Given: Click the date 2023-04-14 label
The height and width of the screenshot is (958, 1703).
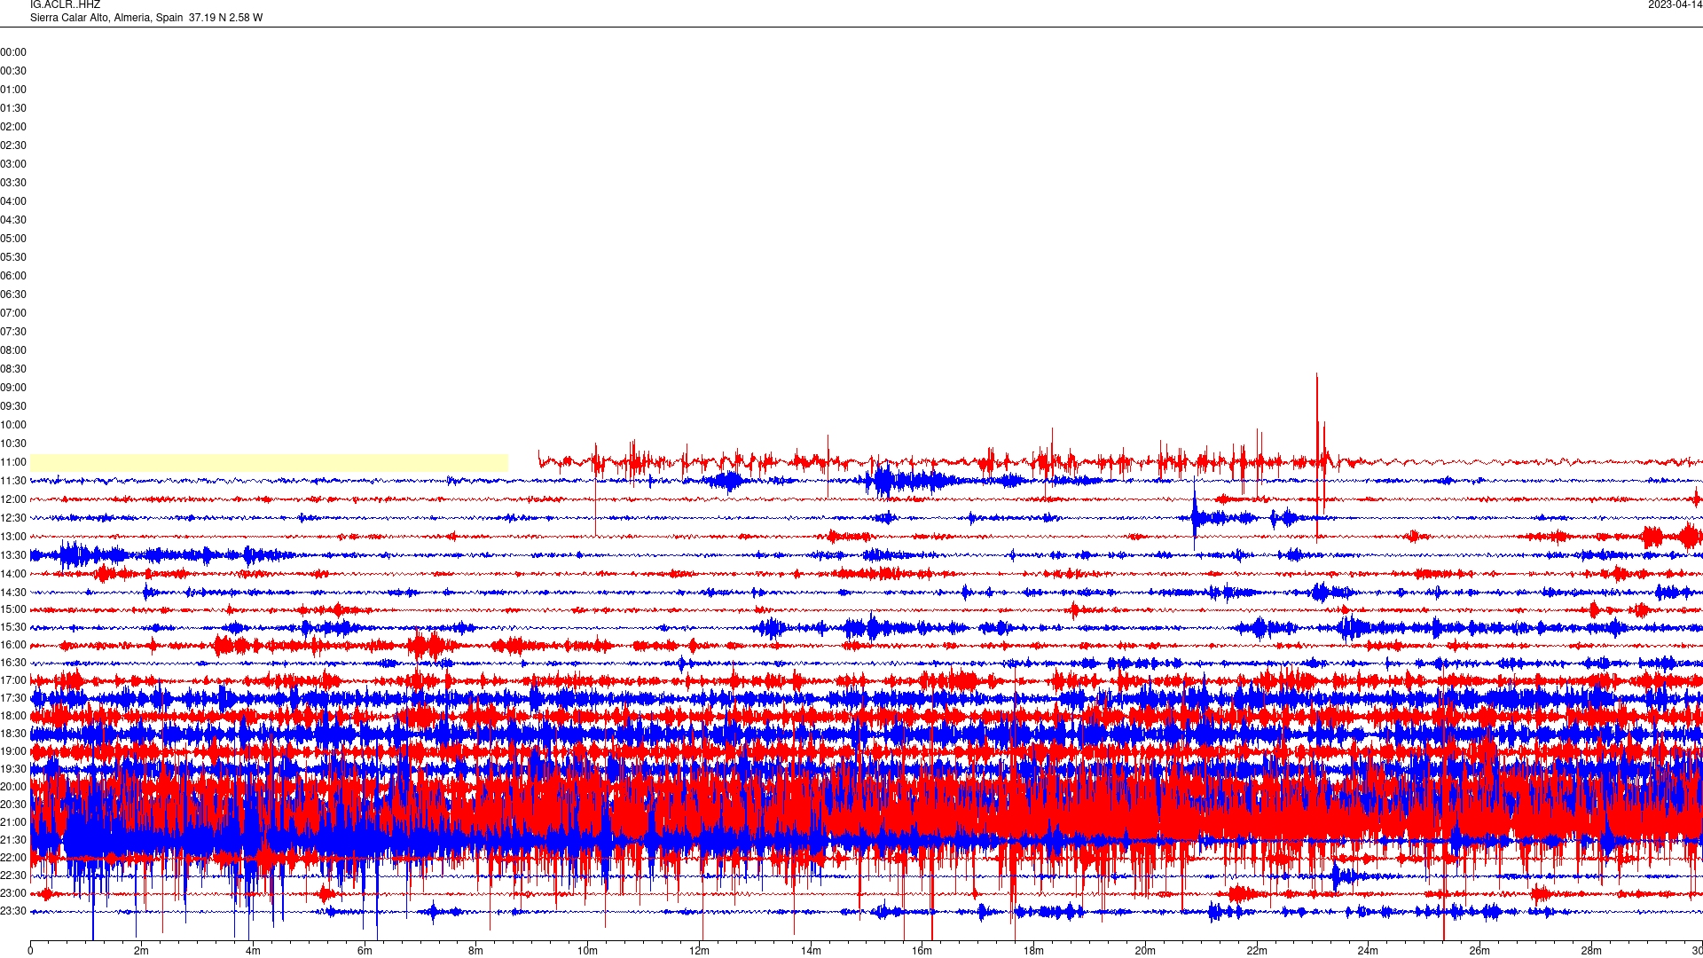Looking at the screenshot, I should (1675, 5).
